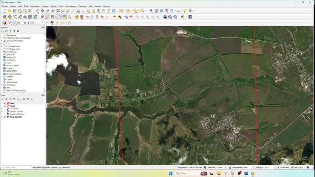315x177 pixels.
Task: Open the Layer menu
Action: 26,6
